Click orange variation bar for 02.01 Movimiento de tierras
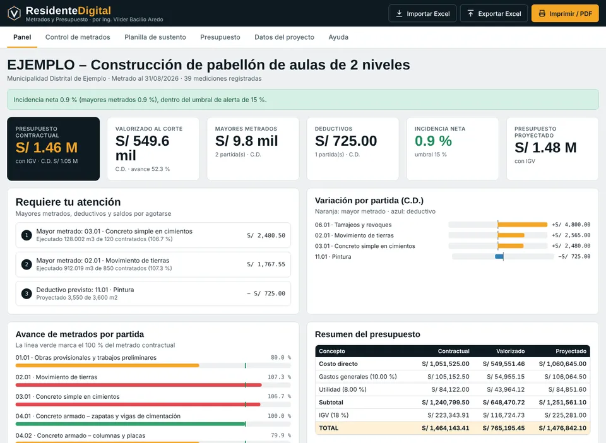 click(x=511, y=235)
